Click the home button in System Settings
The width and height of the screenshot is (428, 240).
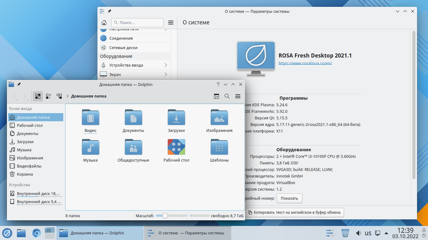click(x=104, y=22)
